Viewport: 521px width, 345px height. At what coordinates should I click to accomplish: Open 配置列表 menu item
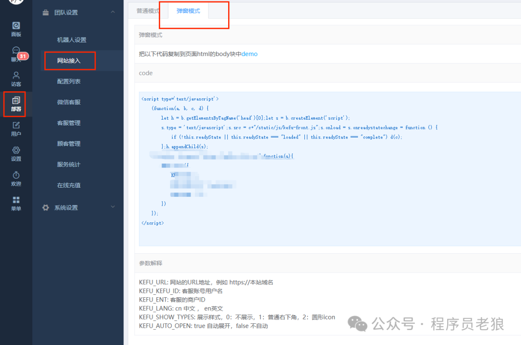(x=69, y=82)
